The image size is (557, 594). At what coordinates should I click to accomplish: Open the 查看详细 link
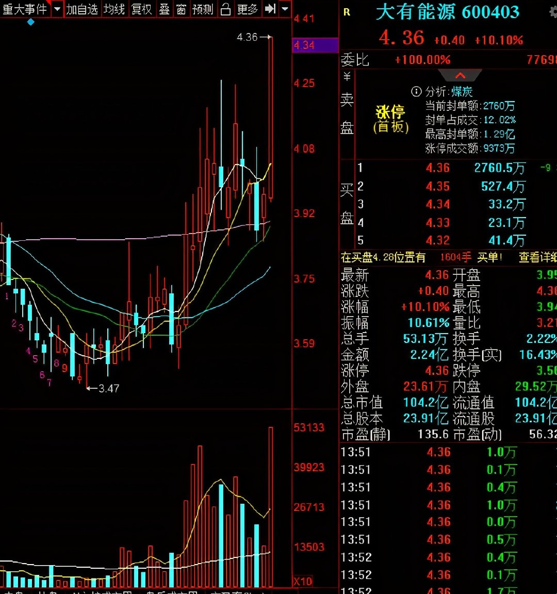click(x=537, y=257)
